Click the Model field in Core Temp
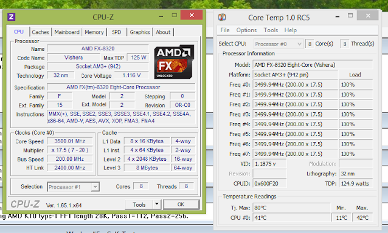Image resolution: width=388 pixels, height=233 pixels. click(313, 65)
